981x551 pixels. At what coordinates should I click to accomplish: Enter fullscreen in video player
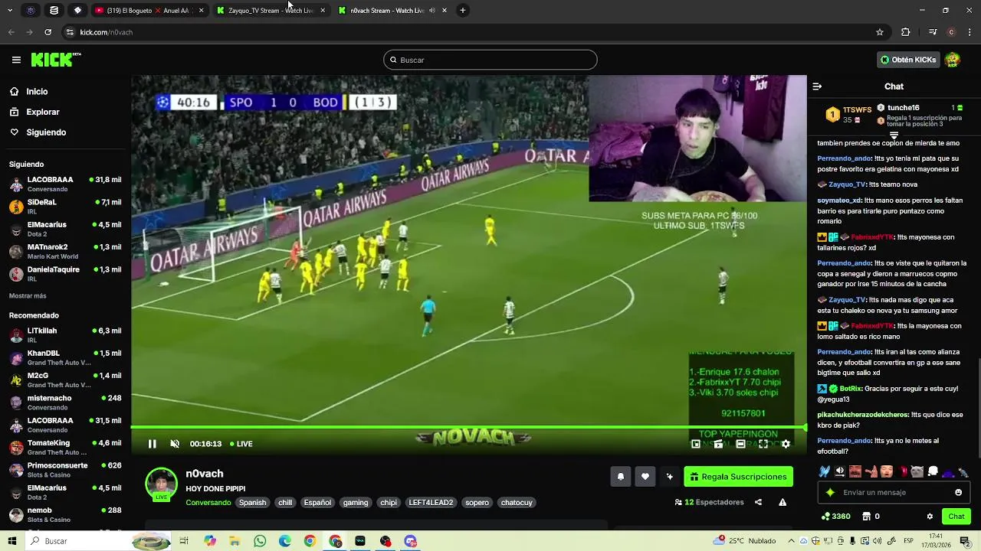pyautogui.click(x=763, y=444)
